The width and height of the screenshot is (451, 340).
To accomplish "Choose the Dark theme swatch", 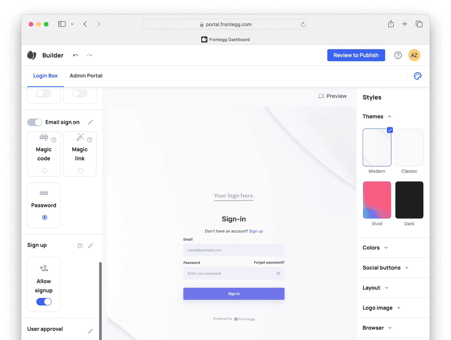I will (409, 200).
